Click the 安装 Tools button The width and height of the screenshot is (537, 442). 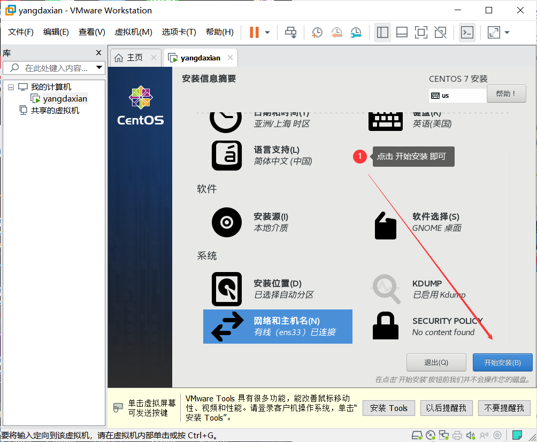(389, 408)
